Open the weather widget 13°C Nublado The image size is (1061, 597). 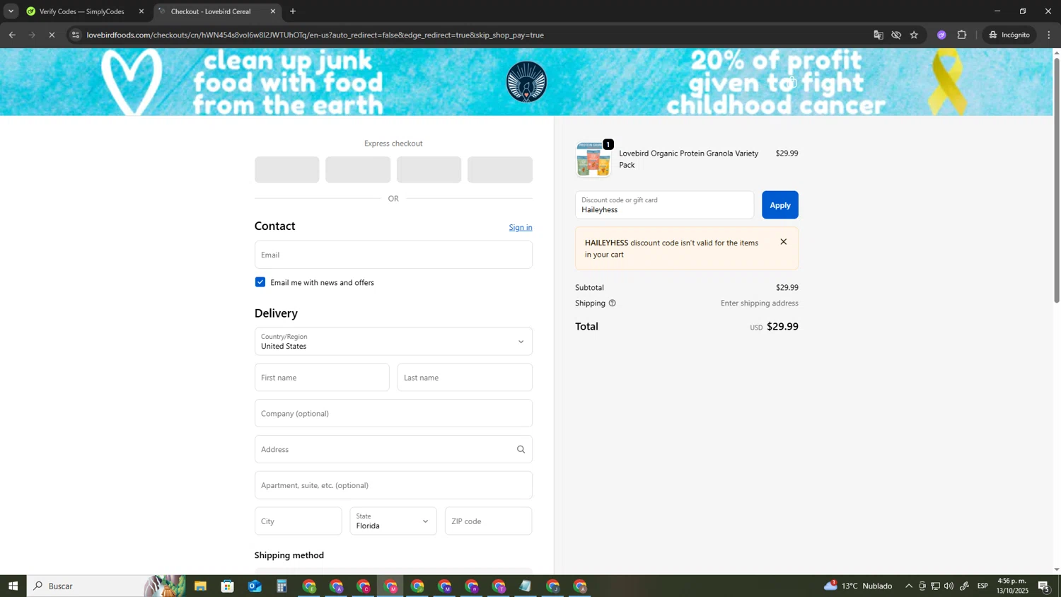click(x=858, y=586)
